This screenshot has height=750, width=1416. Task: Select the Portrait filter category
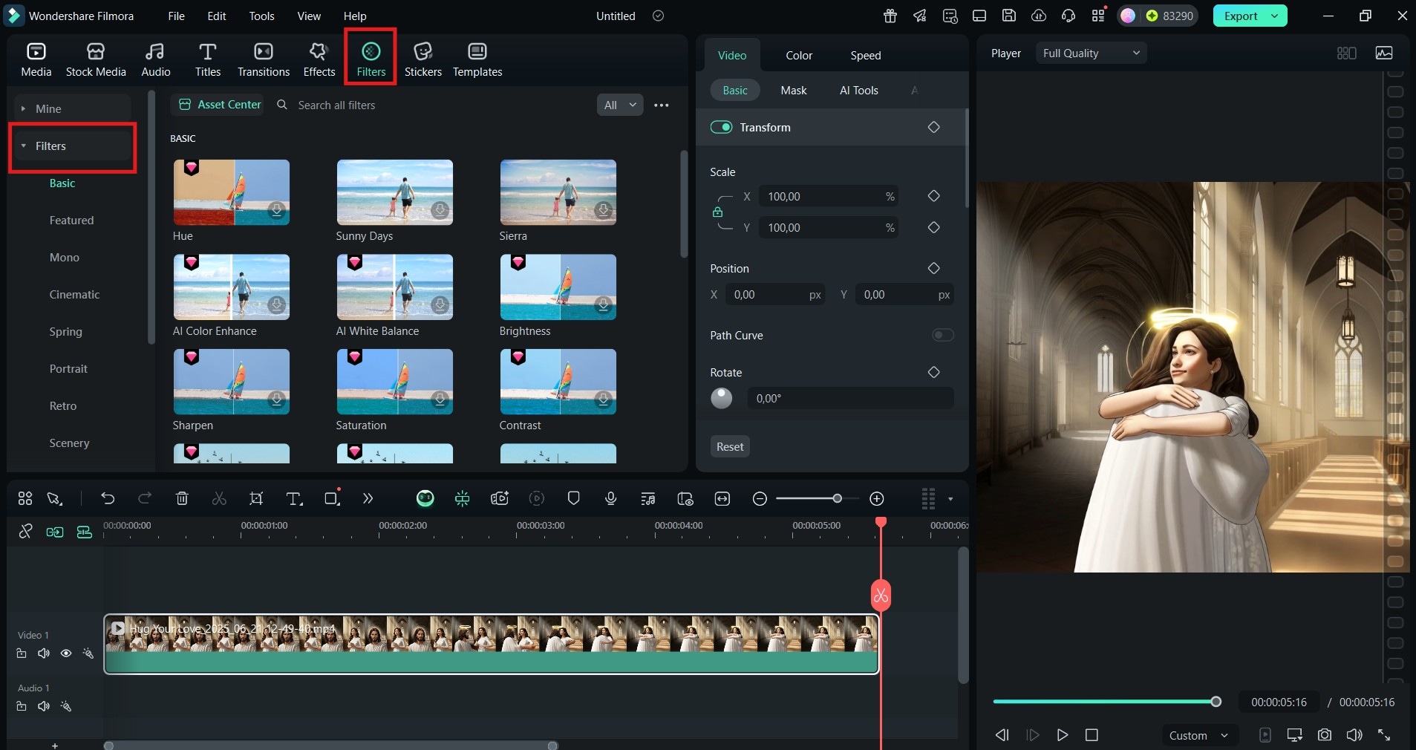pyautogui.click(x=68, y=368)
